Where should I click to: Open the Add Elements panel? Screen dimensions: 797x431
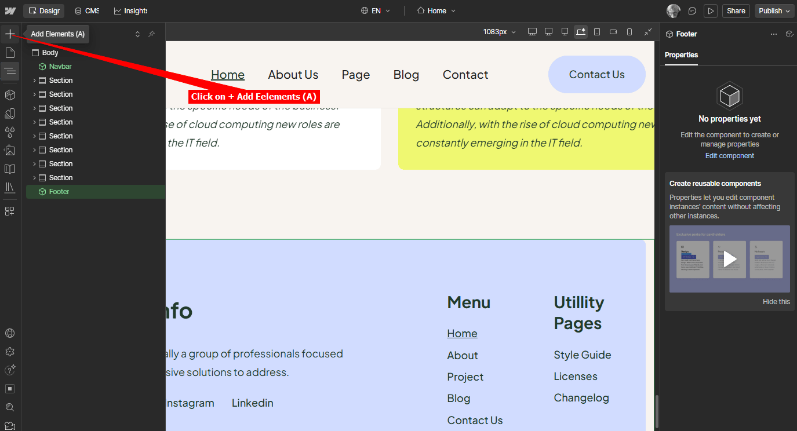(10, 34)
